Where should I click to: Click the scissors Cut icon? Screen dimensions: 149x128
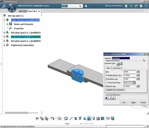coord(37,118)
